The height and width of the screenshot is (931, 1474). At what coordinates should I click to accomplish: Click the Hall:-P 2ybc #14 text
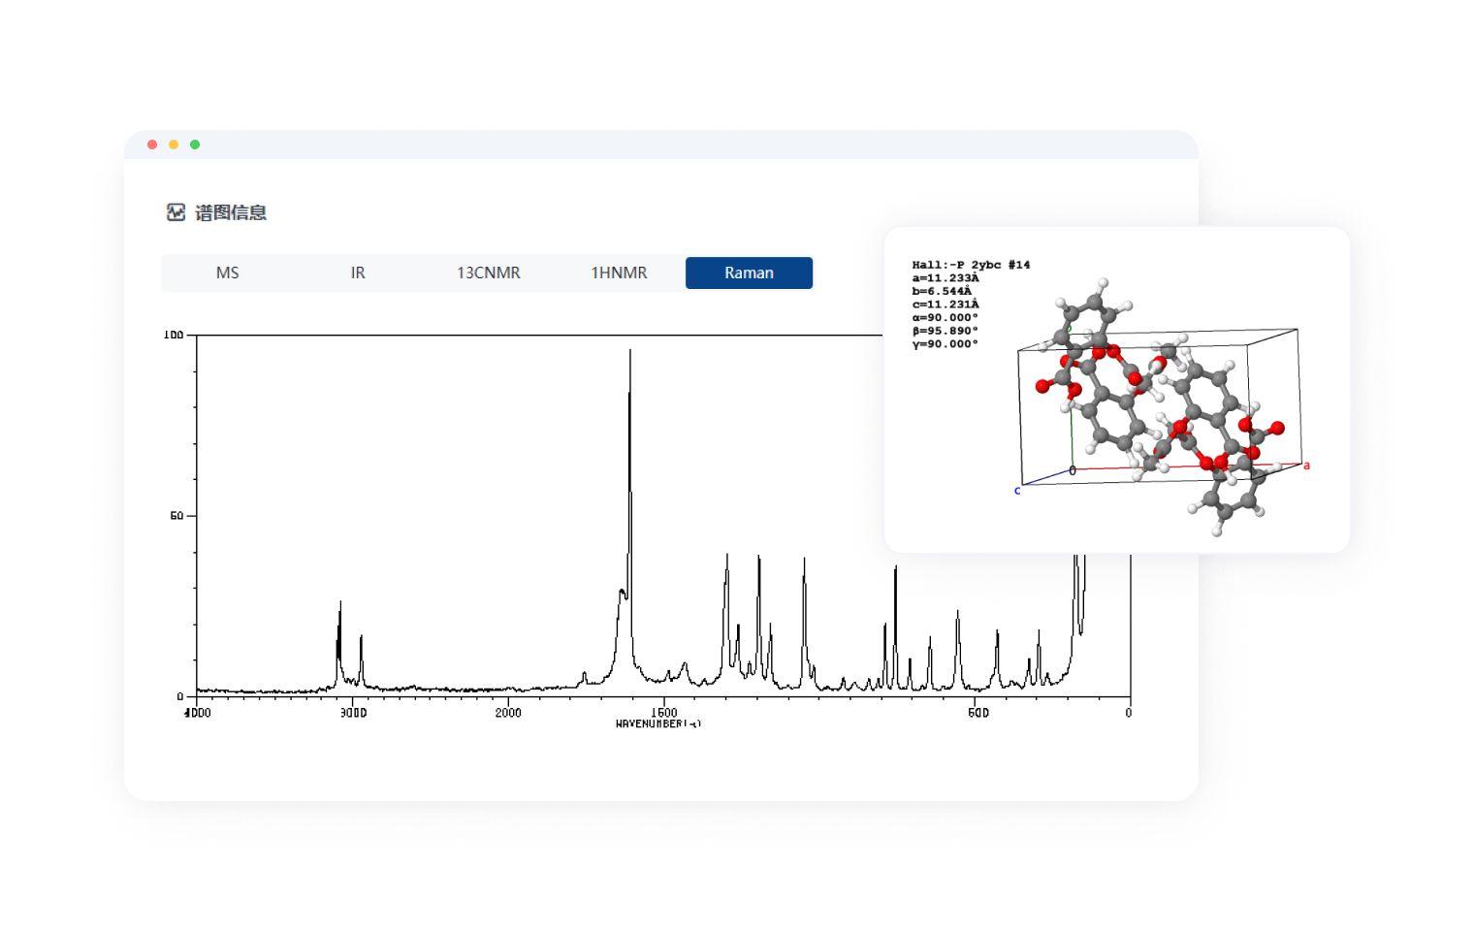pos(971,265)
